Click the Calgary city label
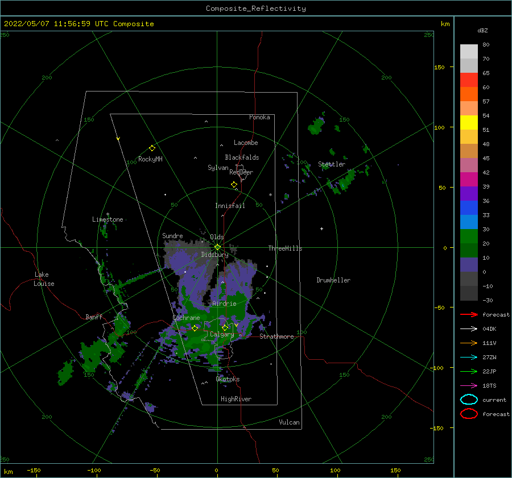Screen dimensions: 512x478 222,334
